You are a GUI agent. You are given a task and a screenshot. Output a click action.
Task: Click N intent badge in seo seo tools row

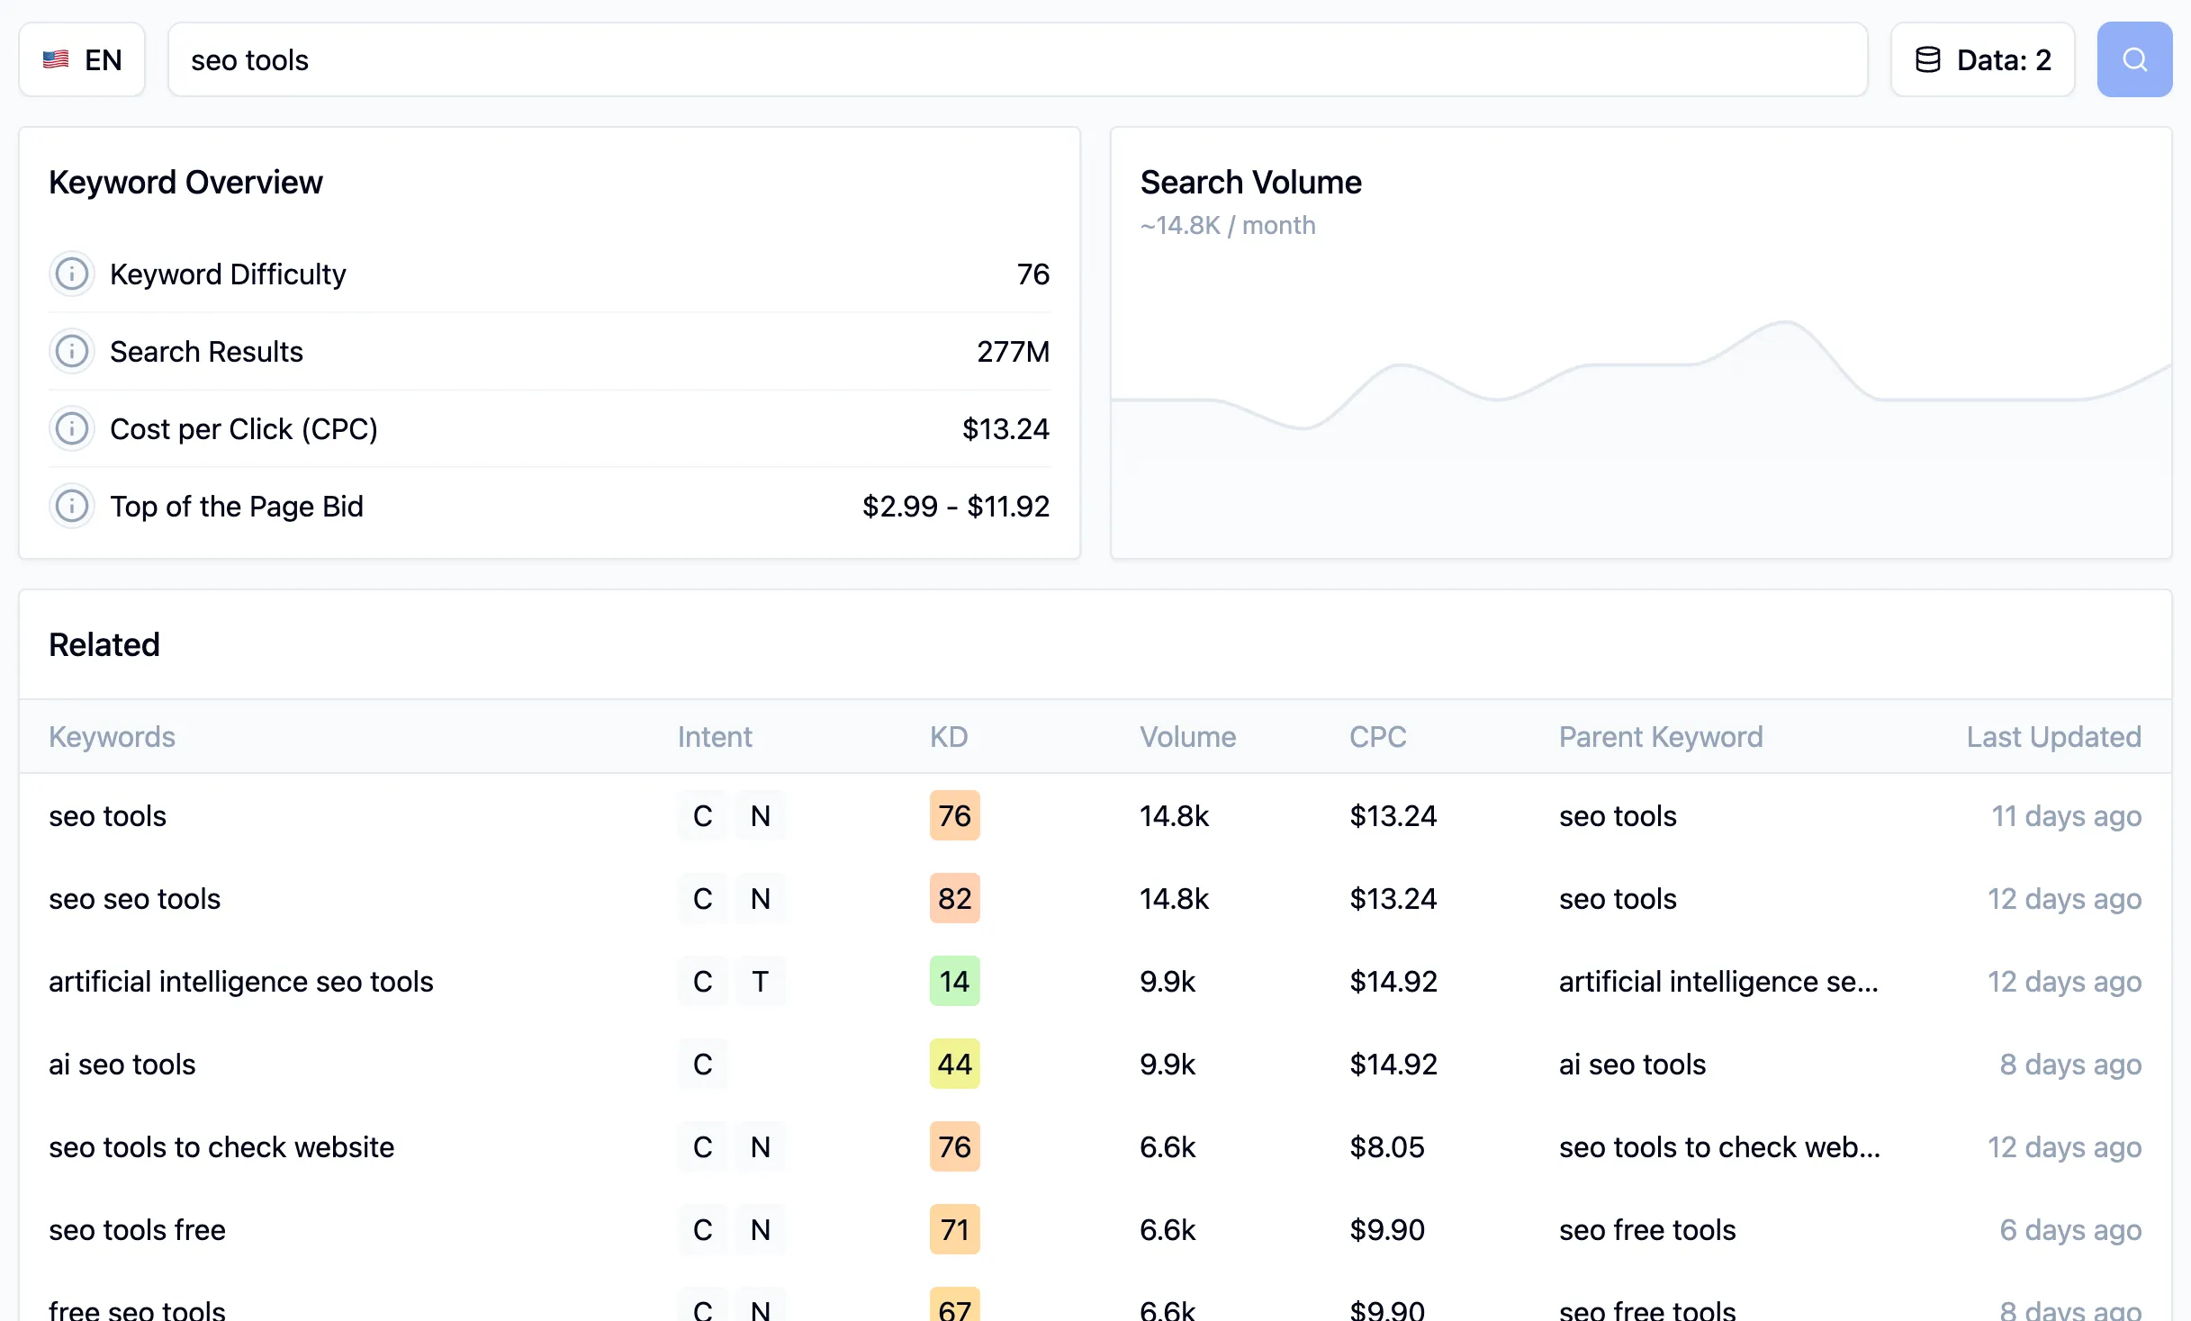click(760, 898)
